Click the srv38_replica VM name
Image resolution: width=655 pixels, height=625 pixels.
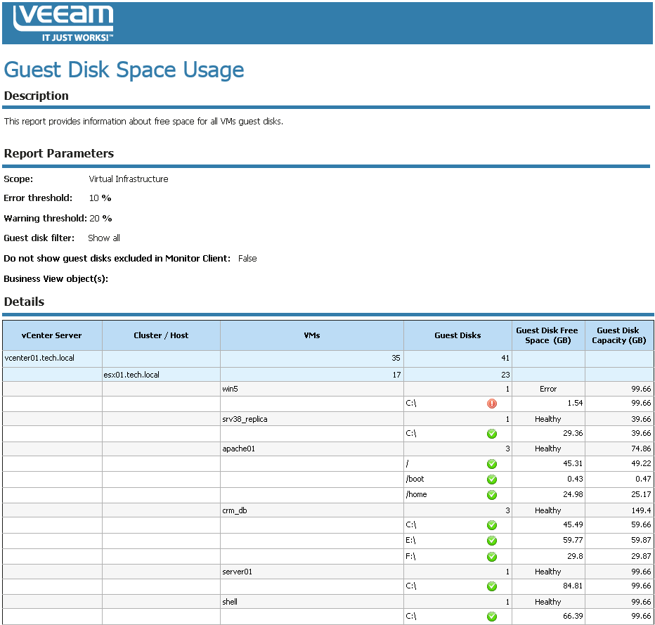245,419
